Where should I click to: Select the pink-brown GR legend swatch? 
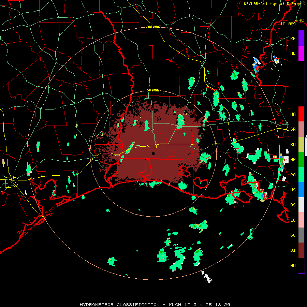pos(301,129)
